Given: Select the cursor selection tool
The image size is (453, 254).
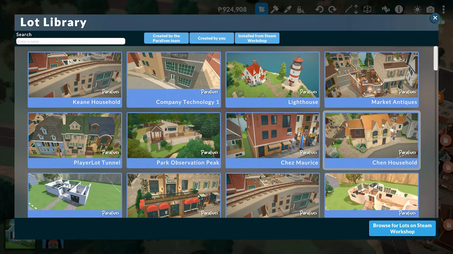Looking at the screenshot, I should tap(261, 9).
